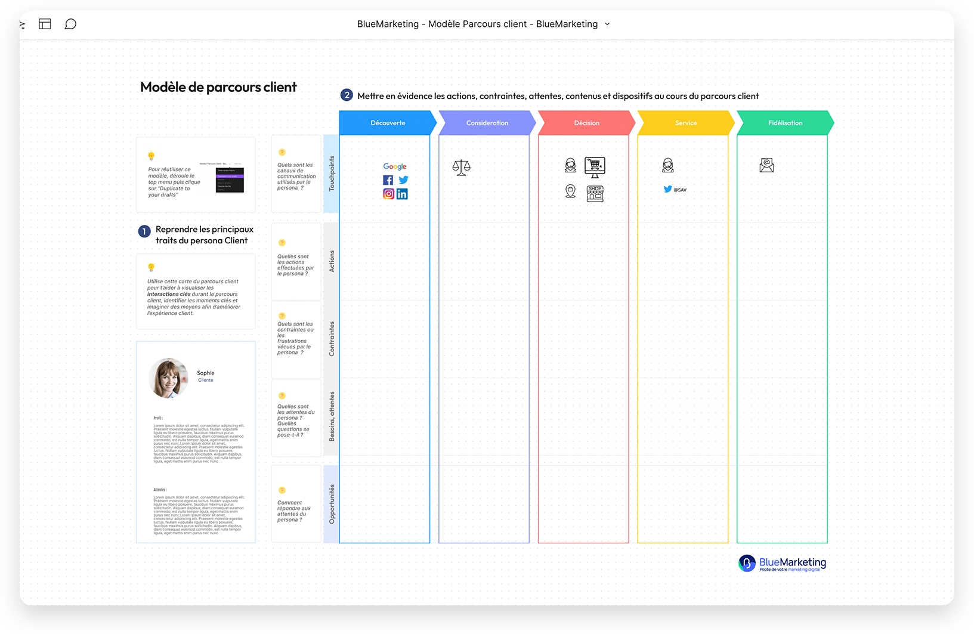Select the Décision stage header

[x=586, y=123]
